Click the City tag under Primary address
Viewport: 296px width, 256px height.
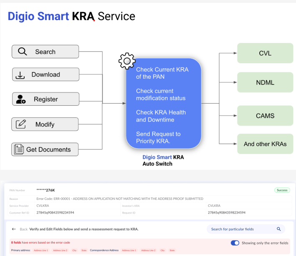click(x=74, y=250)
